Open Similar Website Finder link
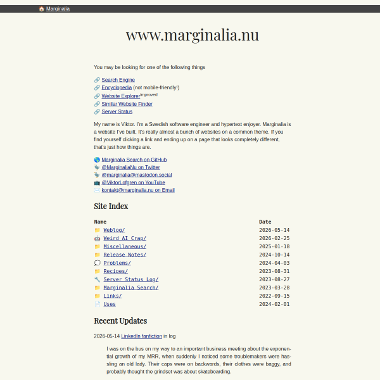This screenshot has width=380, height=380. tap(127, 104)
